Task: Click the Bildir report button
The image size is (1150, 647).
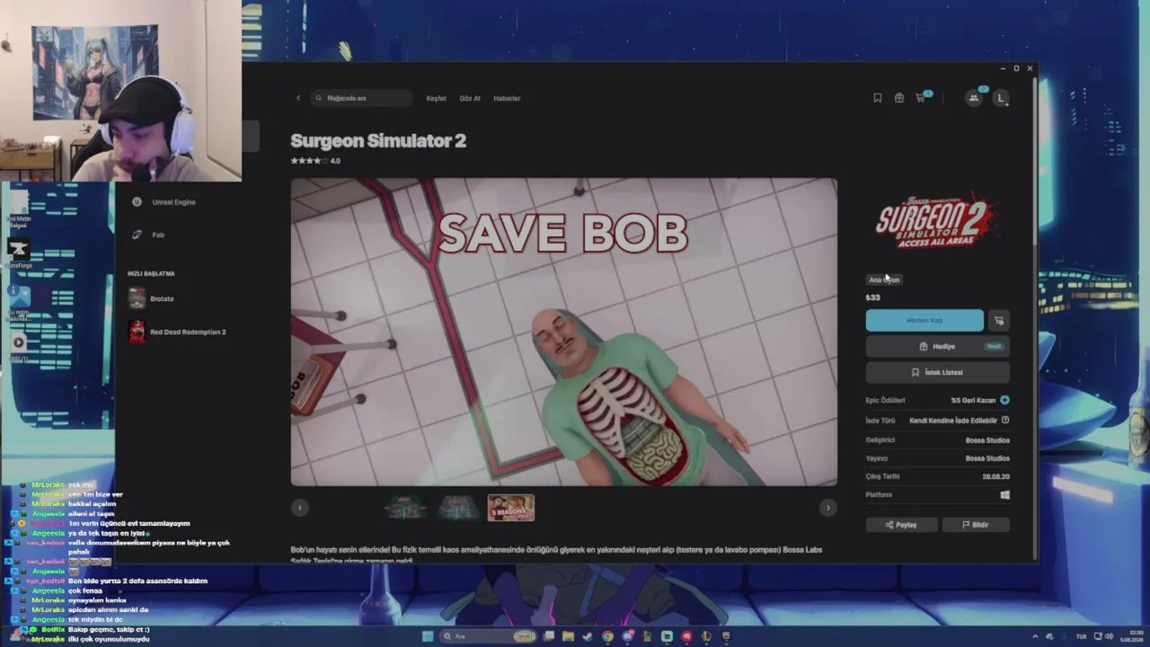Action: click(x=976, y=525)
